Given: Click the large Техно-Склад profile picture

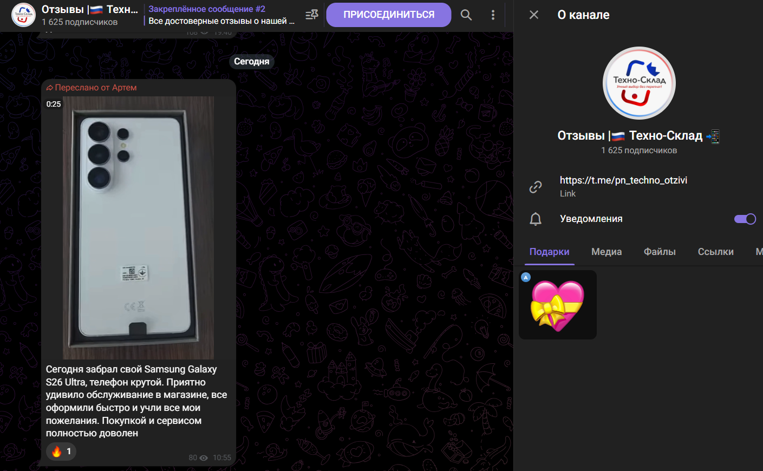Looking at the screenshot, I should (639, 83).
